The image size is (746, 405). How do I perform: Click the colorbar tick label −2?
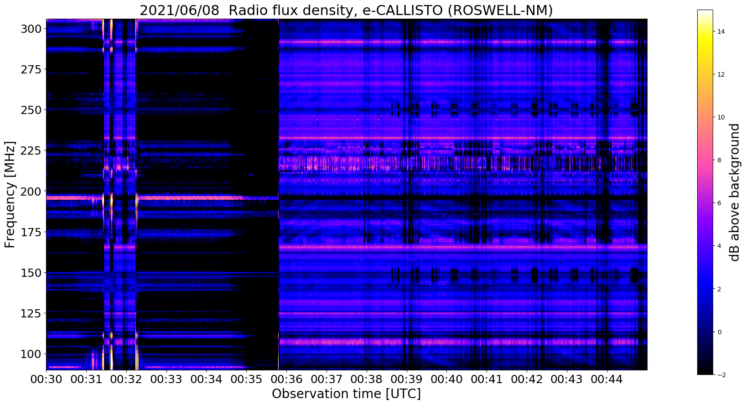click(721, 375)
